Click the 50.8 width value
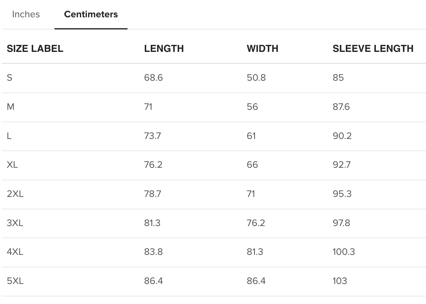Image resolution: width=426 pixels, height=304 pixels. [x=256, y=78]
